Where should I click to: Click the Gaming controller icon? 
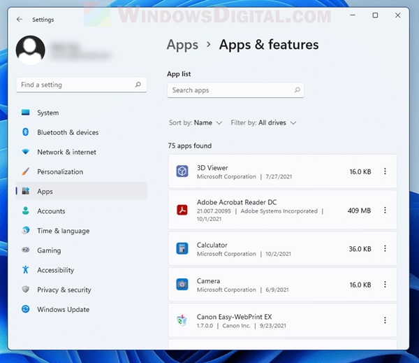click(x=26, y=250)
